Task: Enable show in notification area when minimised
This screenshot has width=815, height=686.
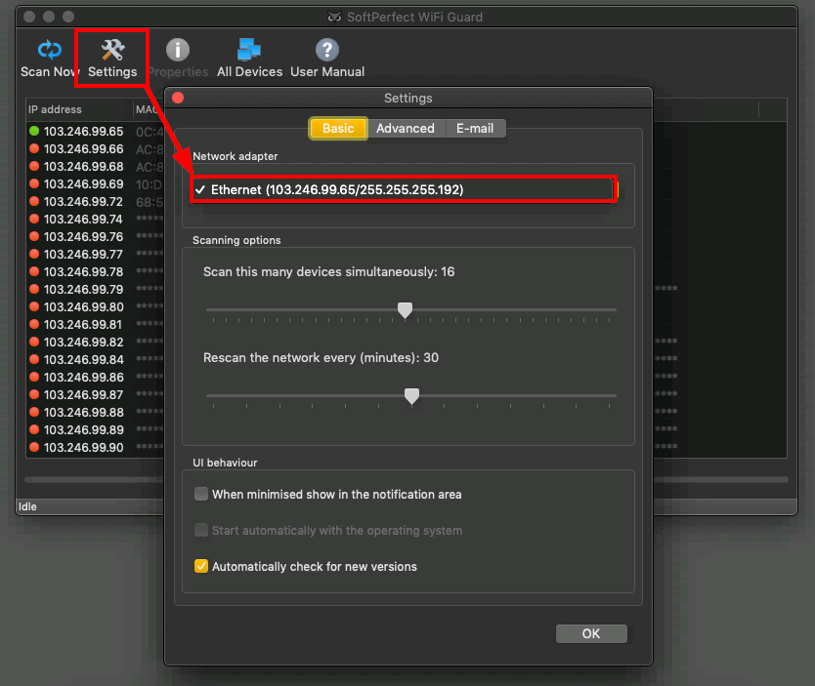Action: coord(201,494)
